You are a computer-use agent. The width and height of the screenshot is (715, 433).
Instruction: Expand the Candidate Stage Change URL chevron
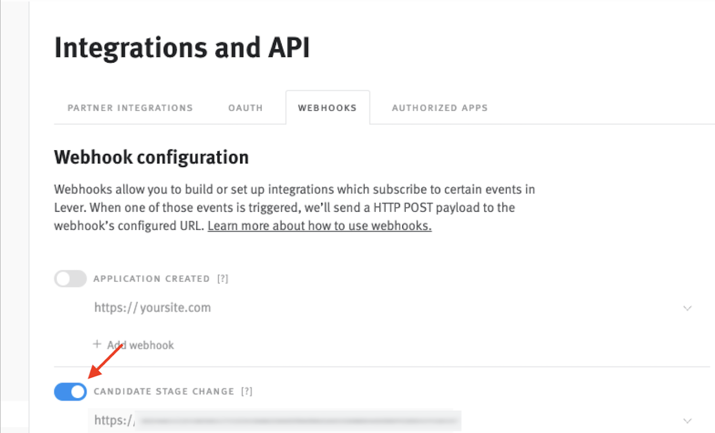[x=687, y=421]
